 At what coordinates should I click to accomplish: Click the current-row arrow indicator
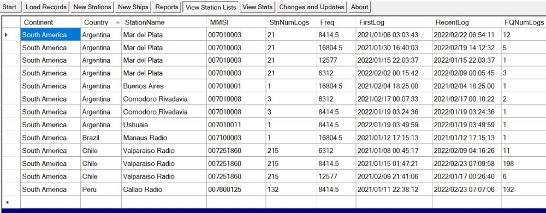point(6,35)
